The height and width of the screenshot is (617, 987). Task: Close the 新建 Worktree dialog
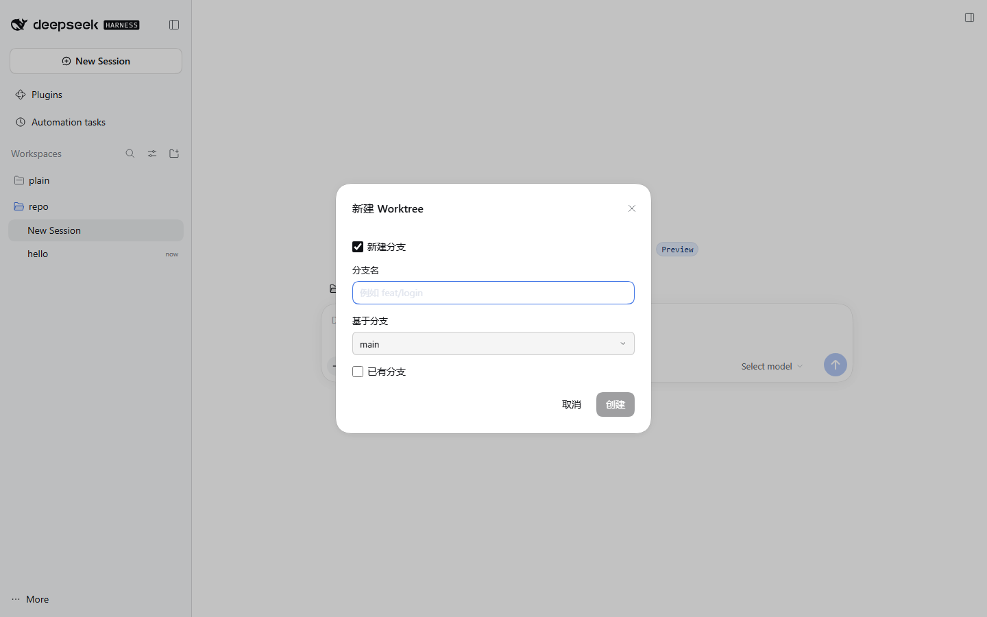(x=632, y=208)
